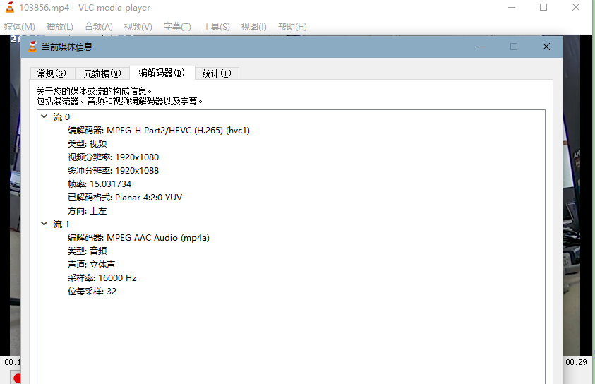
Task: Click the VLC cone icon in main window title
Action: [10, 7]
